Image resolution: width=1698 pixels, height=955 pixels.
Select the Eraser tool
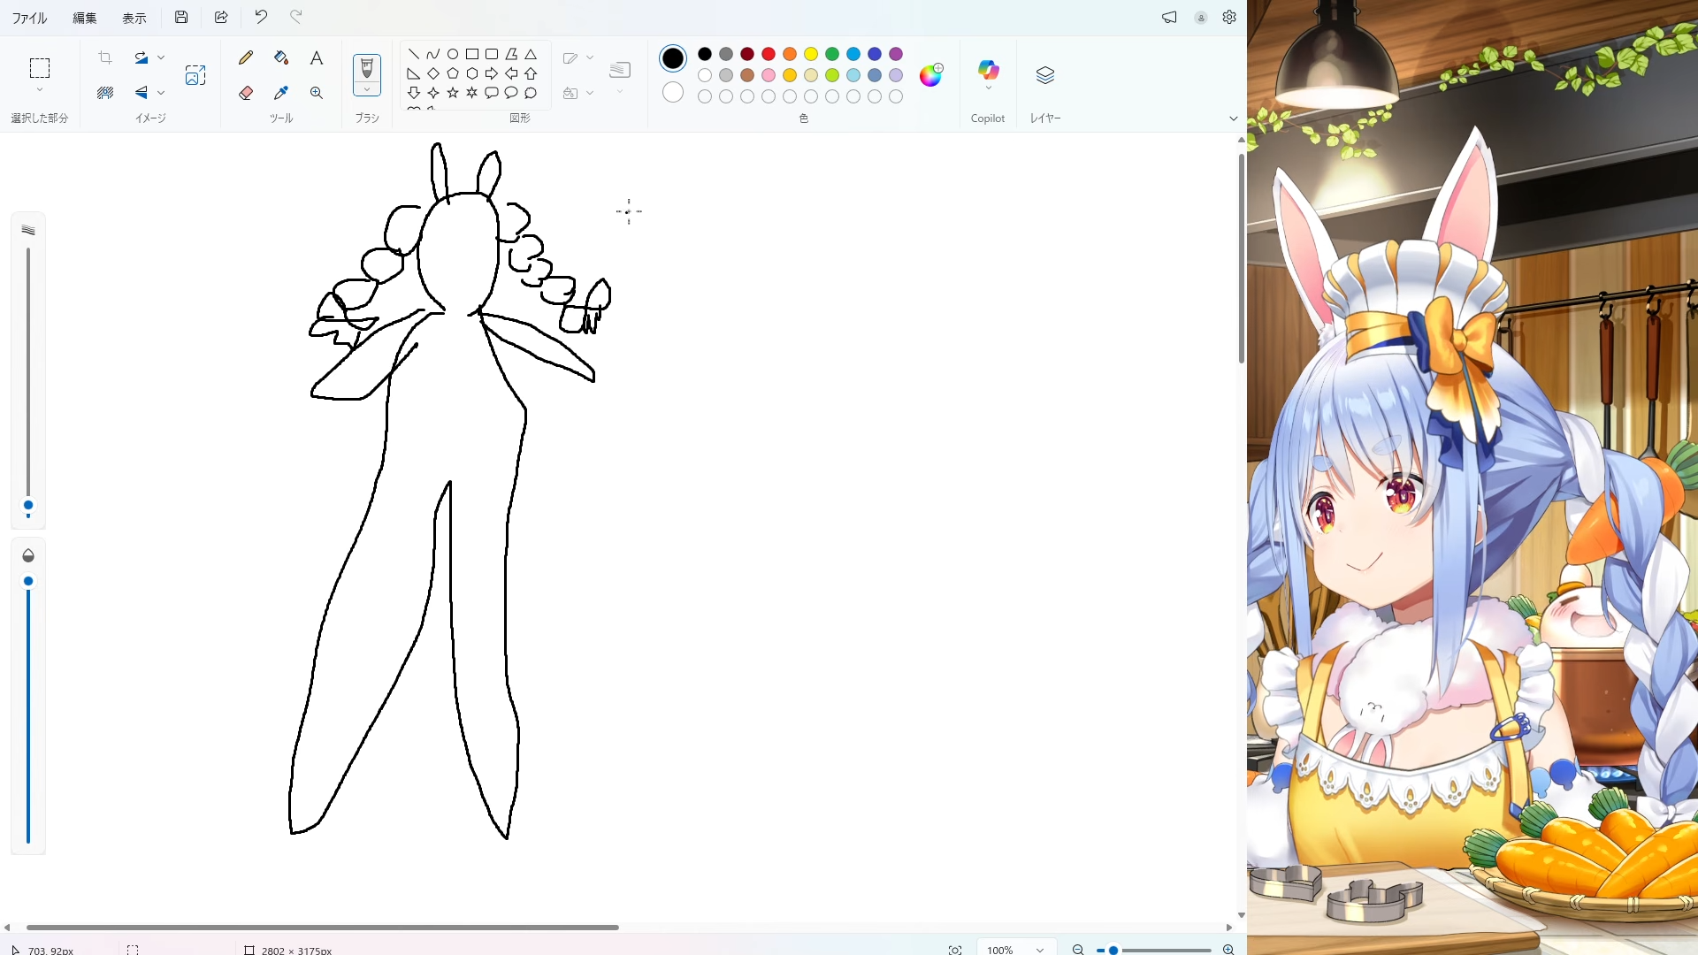pyautogui.click(x=246, y=93)
